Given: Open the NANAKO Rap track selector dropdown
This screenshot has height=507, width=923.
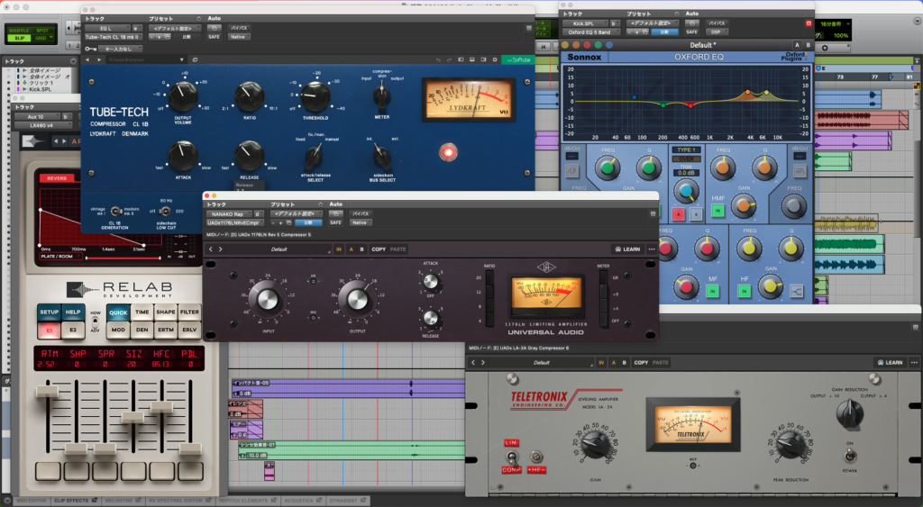Looking at the screenshot, I should 229,213.
